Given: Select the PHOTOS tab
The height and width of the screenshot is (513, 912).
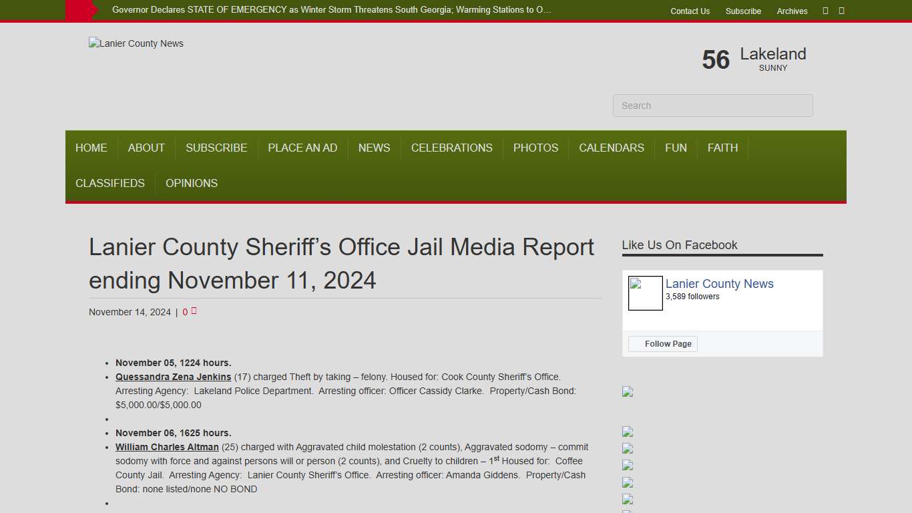Looking at the screenshot, I should (x=535, y=148).
